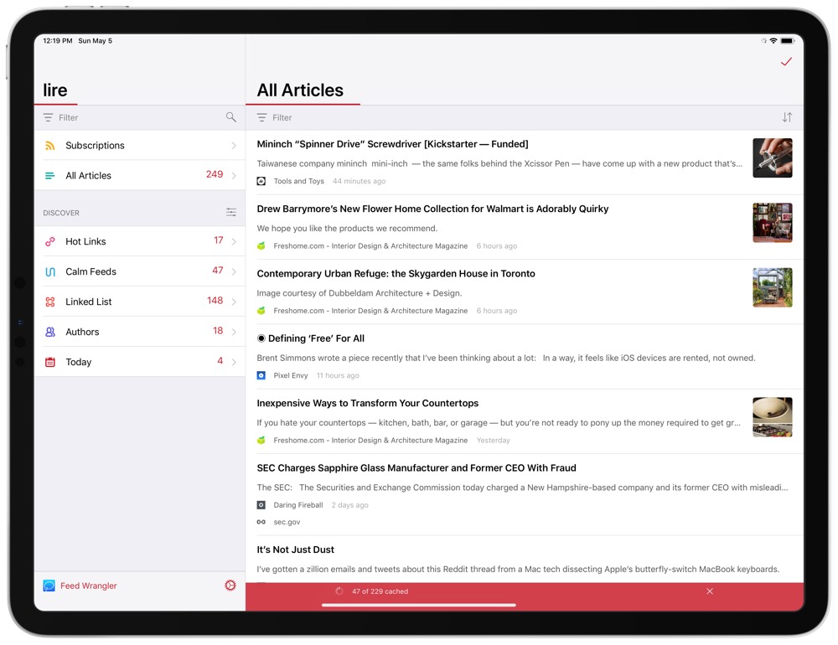Open Linked List via its chevron
Viewport: 838px width, 645px height.
234,302
